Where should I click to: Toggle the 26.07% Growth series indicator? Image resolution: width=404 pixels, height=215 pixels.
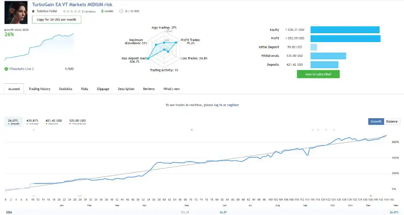(13, 122)
